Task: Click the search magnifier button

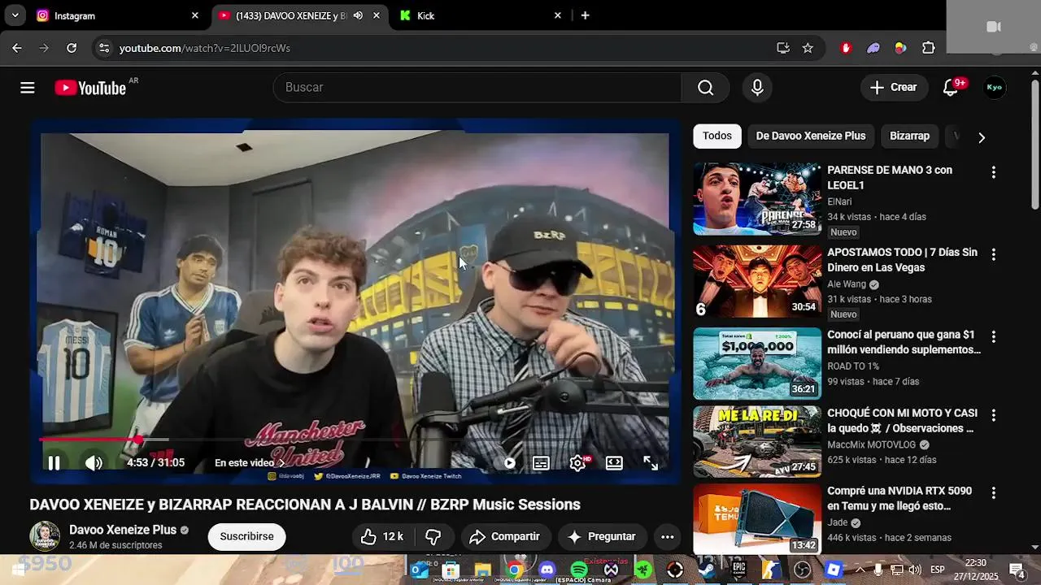Action: click(x=705, y=88)
